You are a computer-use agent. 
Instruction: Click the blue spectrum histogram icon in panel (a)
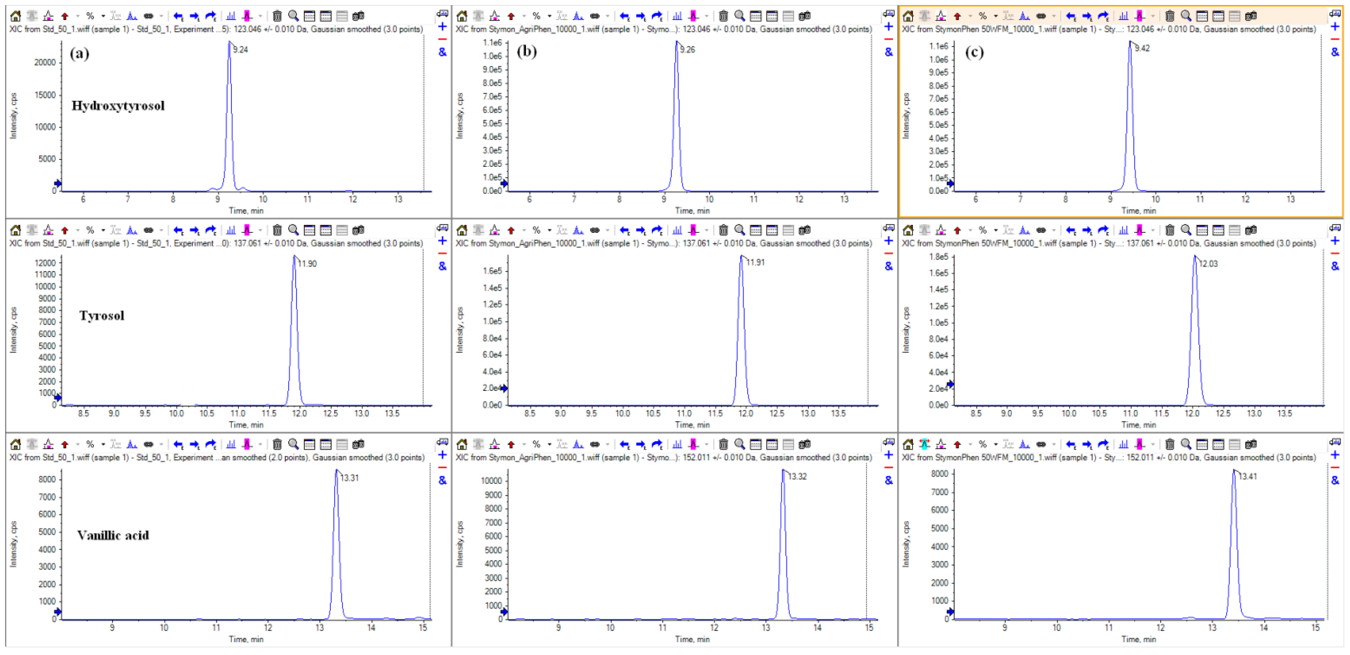231,16
